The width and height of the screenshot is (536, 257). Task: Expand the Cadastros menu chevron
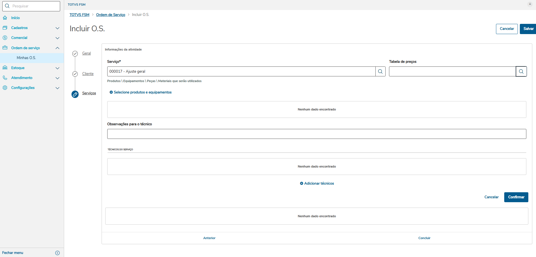[x=57, y=28]
